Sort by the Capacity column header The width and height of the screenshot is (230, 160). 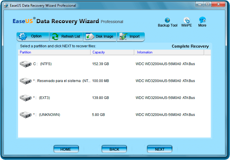(112, 52)
